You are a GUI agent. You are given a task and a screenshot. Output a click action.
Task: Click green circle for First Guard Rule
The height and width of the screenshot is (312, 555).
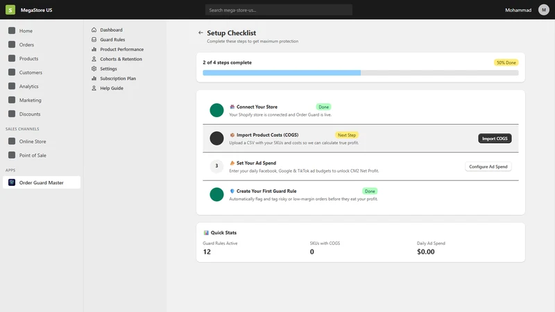coord(216,194)
